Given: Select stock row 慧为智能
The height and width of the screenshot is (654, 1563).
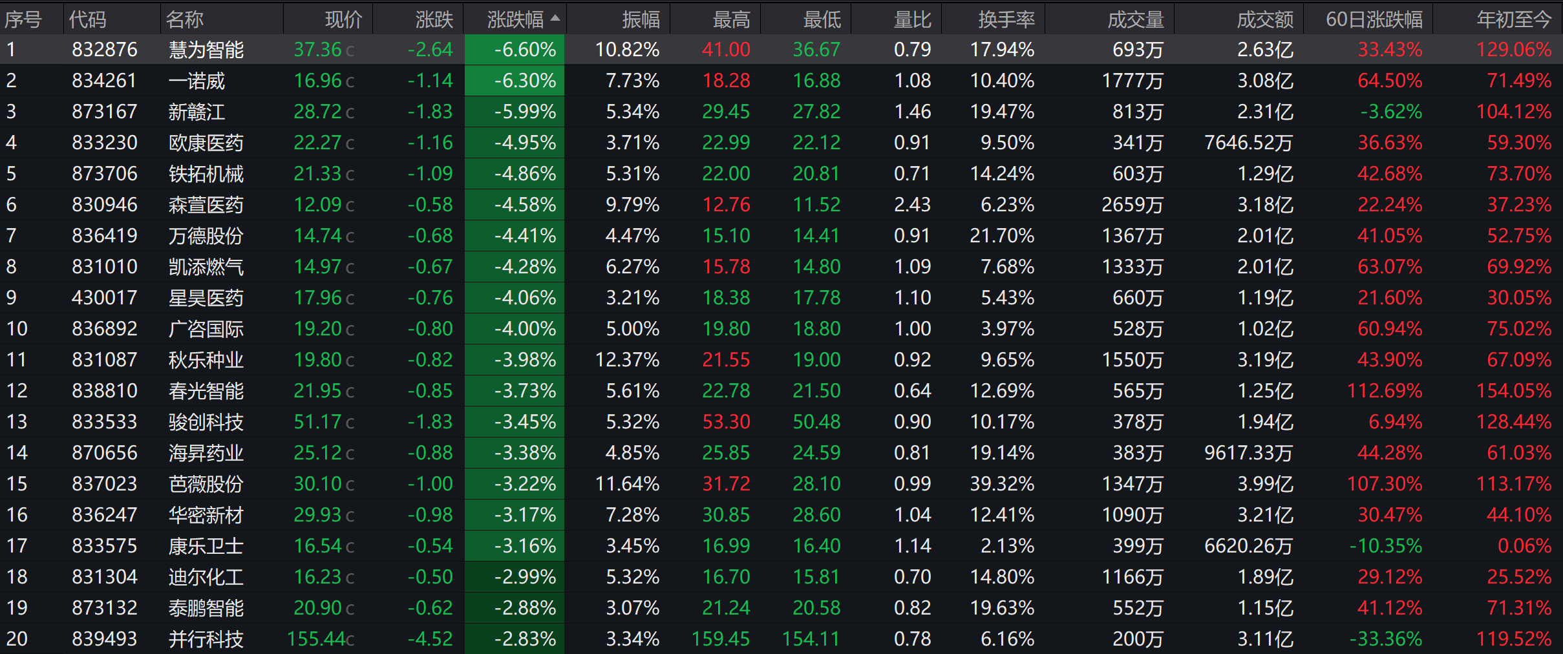Looking at the screenshot, I should click(782, 49).
